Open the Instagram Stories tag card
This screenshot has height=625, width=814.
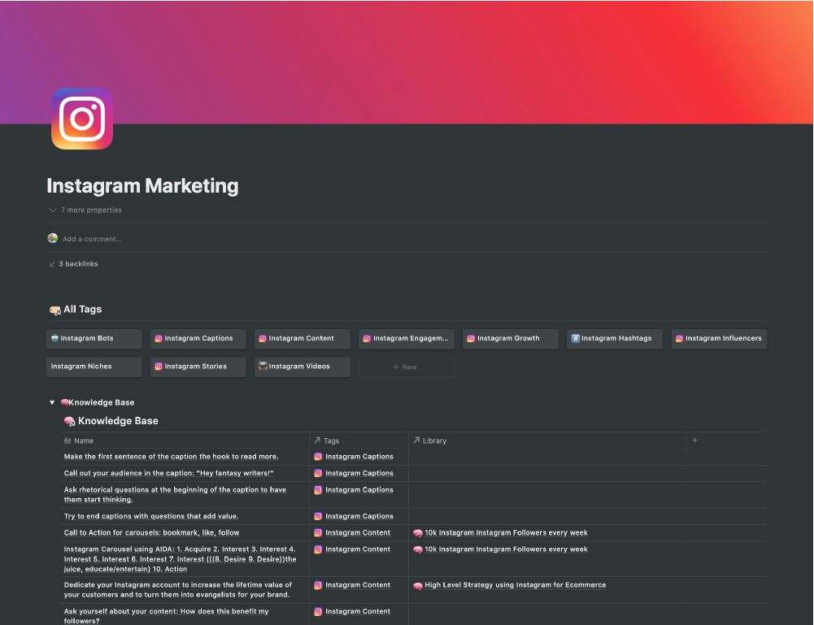(x=198, y=367)
